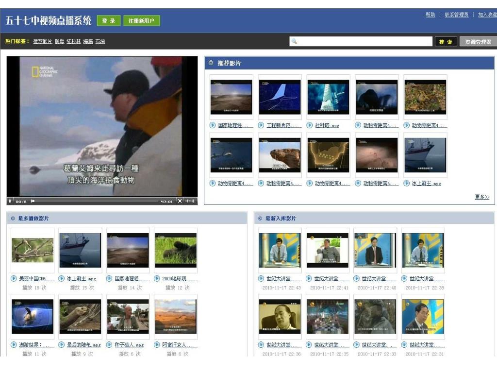Select the 推荐影片 hot tag
The image size is (497, 373).
(43, 41)
